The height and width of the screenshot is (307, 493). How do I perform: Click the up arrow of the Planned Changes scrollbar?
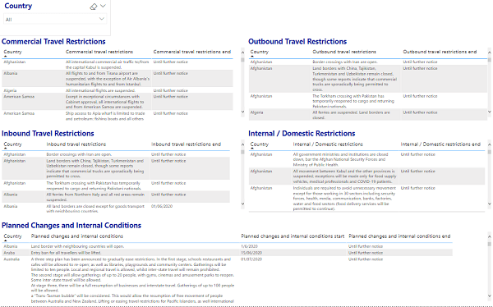point(489,236)
